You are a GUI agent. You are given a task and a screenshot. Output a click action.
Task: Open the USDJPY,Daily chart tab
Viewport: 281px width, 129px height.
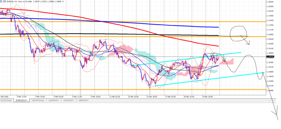38,101
